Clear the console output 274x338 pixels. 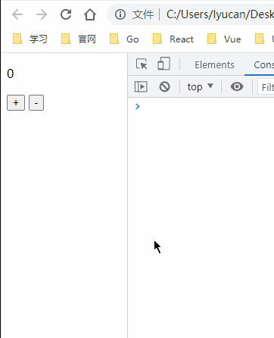164,87
